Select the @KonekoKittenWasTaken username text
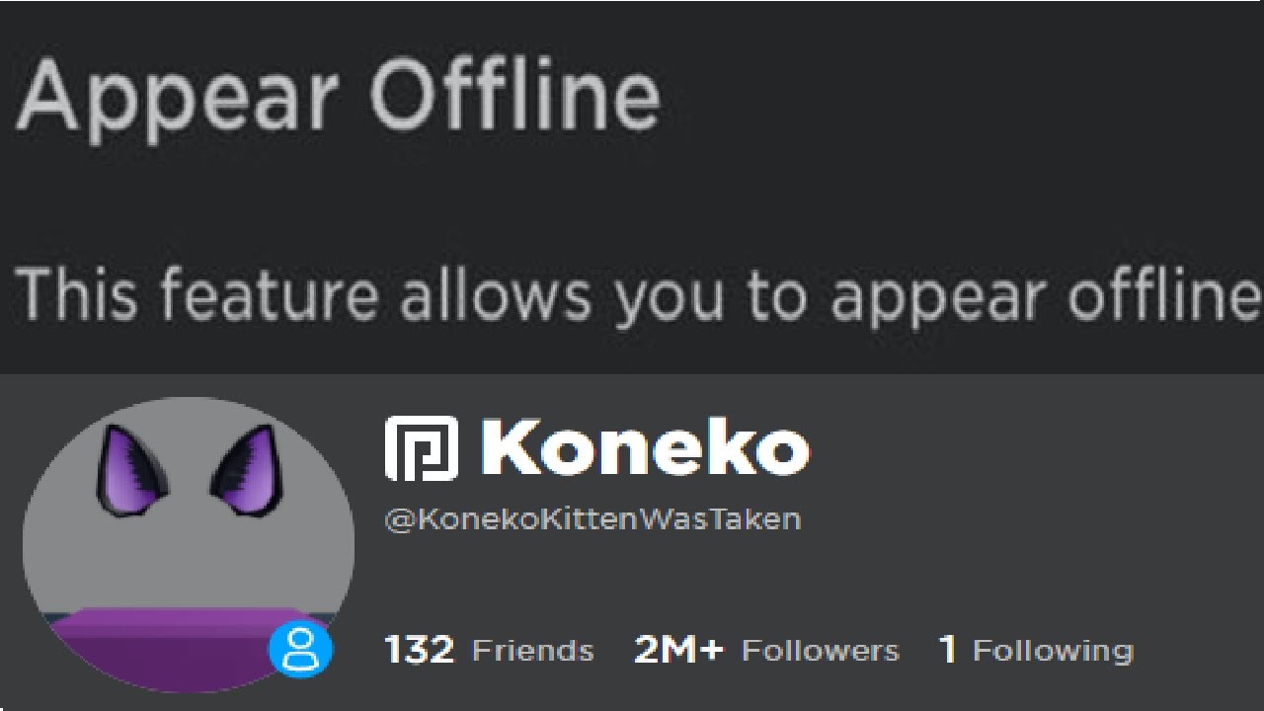1264x711 pixels. click(592, 519)
